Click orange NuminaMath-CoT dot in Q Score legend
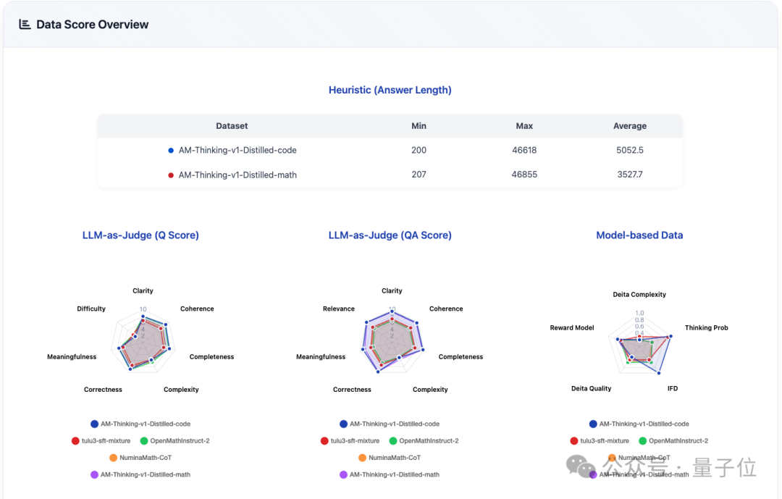The height and width of the screenshot is (499, 782). coord(113,458)
